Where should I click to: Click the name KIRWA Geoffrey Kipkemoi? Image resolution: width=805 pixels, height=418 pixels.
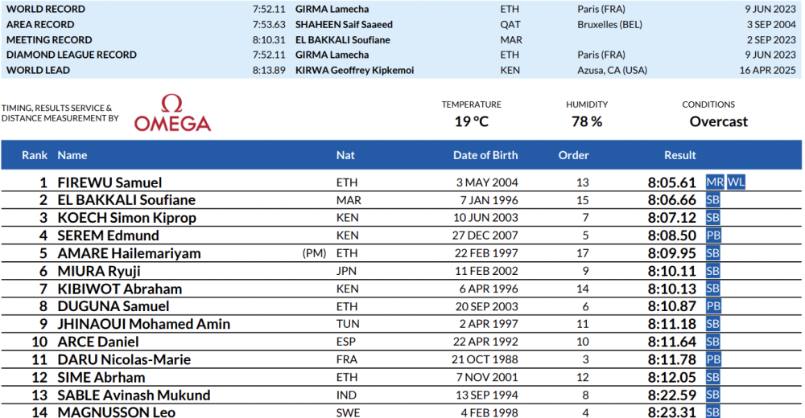tap(354, 70)
